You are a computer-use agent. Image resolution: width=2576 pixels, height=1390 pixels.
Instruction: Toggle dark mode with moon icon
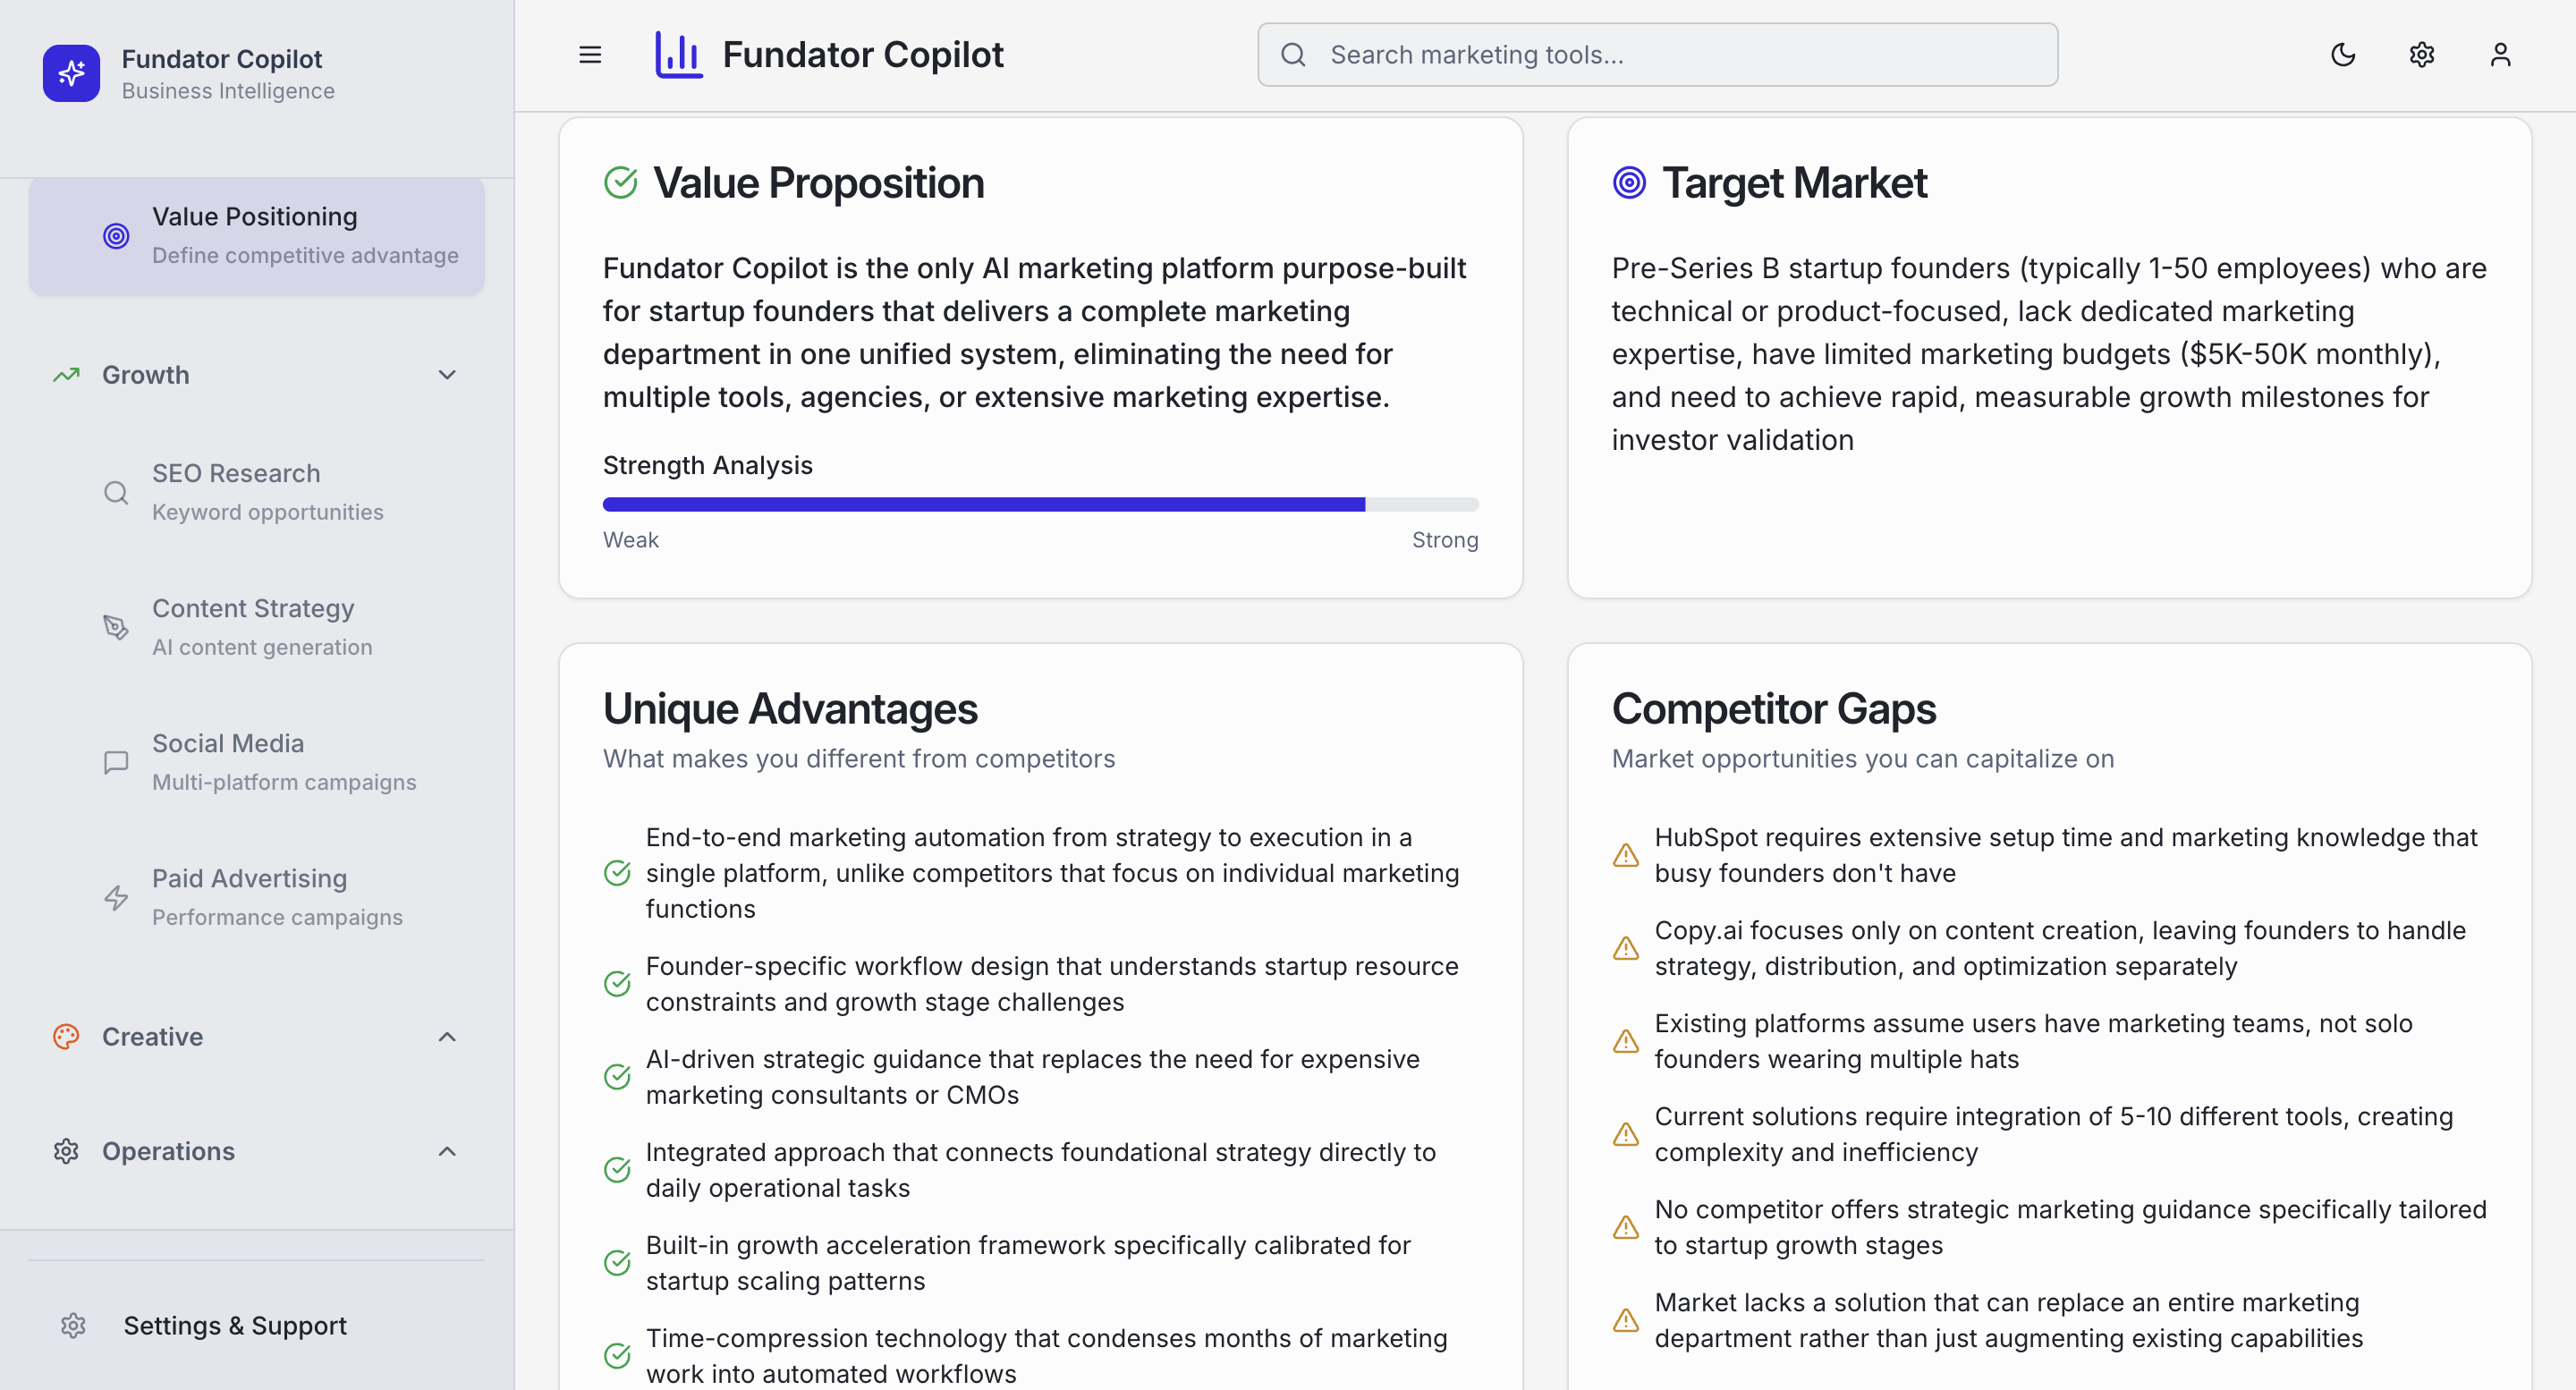(2343, 55)
